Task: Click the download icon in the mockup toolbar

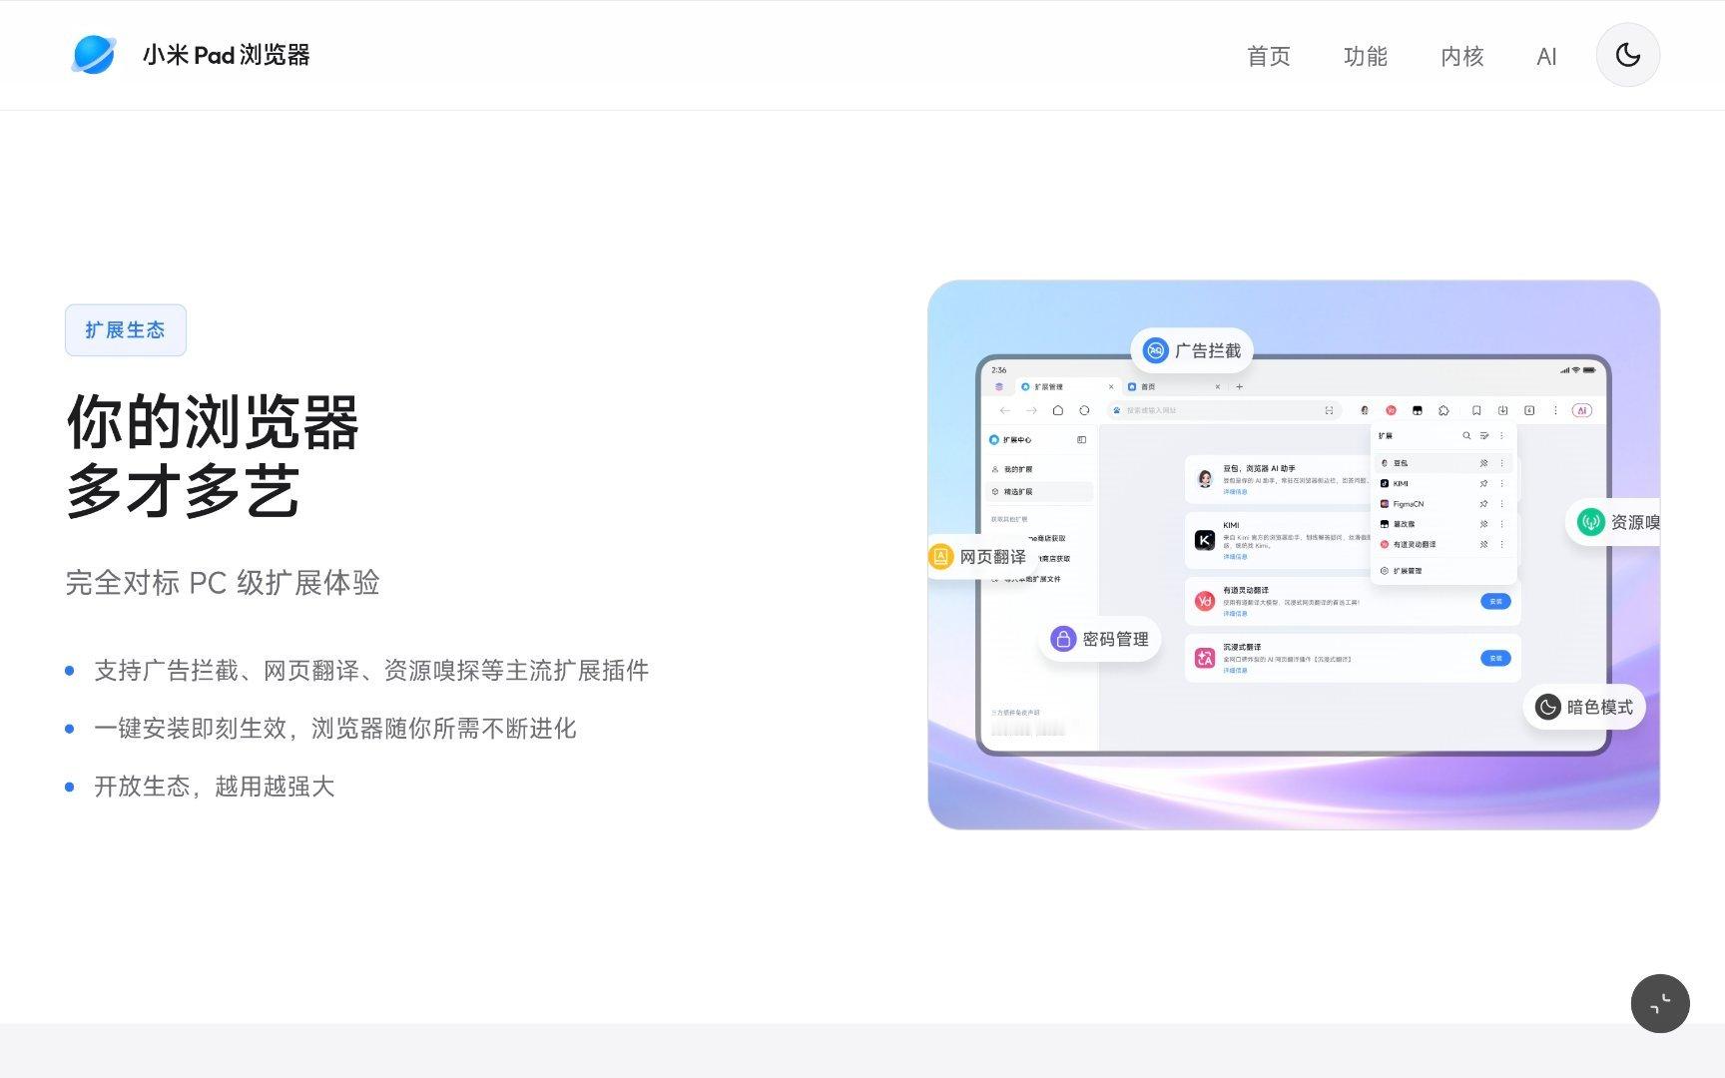Action: click(1502, 410)
